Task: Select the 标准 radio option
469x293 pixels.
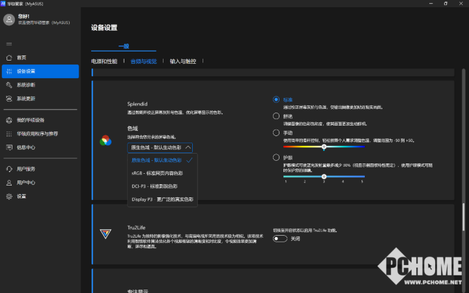Action: [276, 100]
